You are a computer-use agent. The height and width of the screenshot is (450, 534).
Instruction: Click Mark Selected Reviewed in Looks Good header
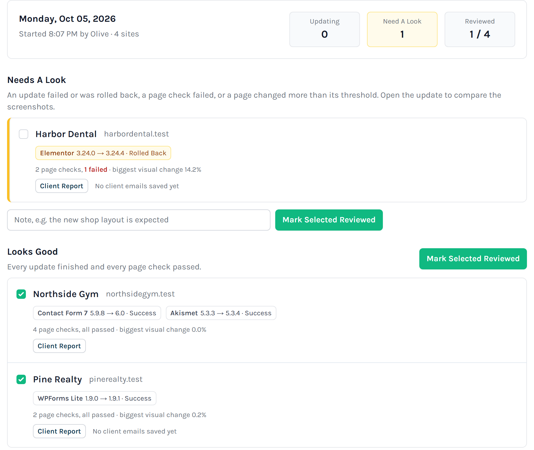click(x=473, y=259)
